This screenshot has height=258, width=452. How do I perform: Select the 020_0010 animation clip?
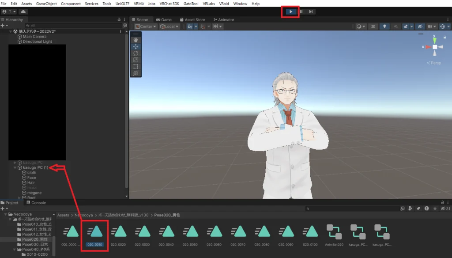click(x=95, y=236)
